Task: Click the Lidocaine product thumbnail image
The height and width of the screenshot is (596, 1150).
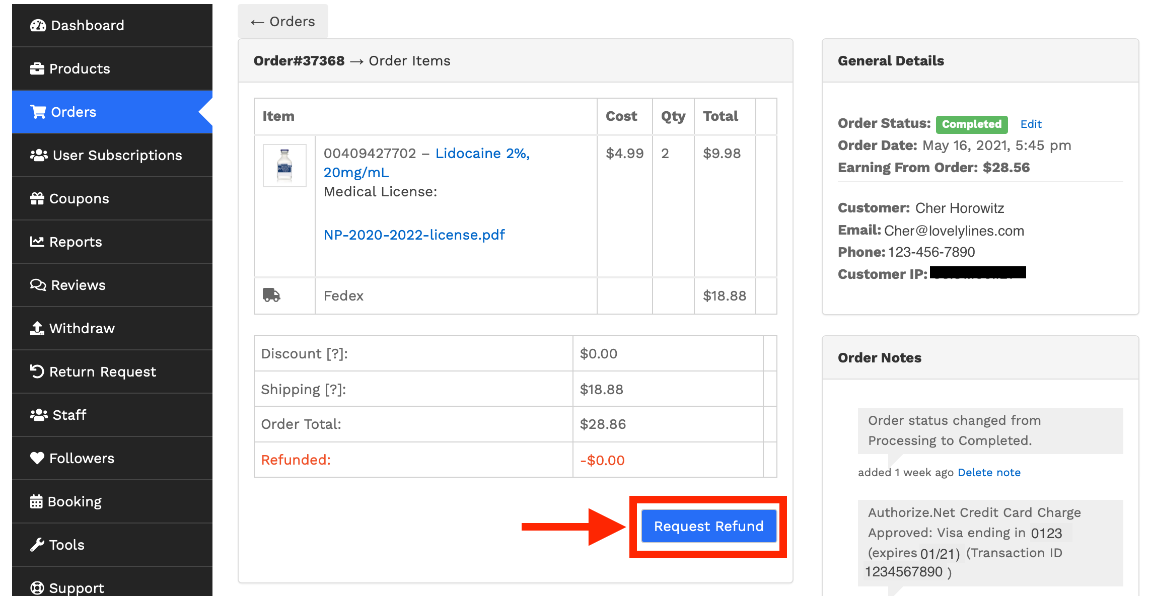Action: 284,166
